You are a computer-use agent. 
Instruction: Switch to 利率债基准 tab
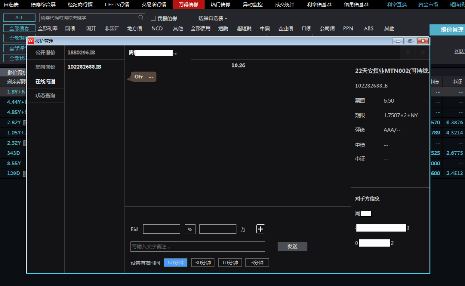point(319,4)
